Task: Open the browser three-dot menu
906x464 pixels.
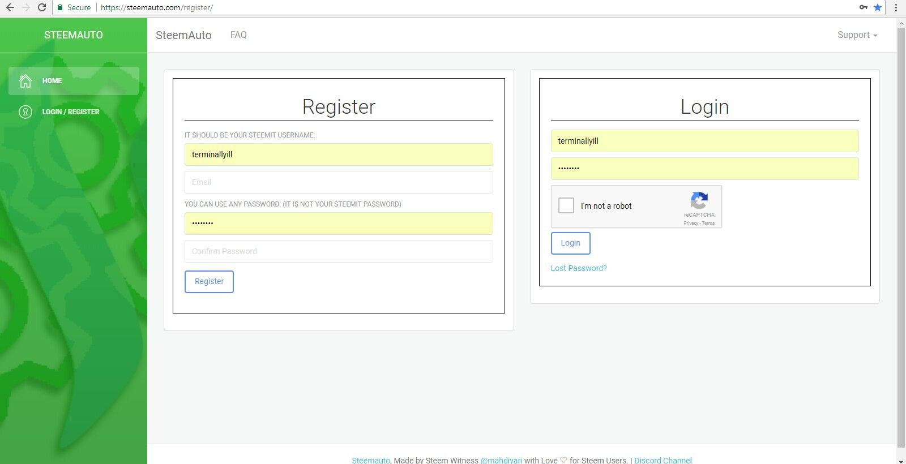Action: click(x=896, y=7)
